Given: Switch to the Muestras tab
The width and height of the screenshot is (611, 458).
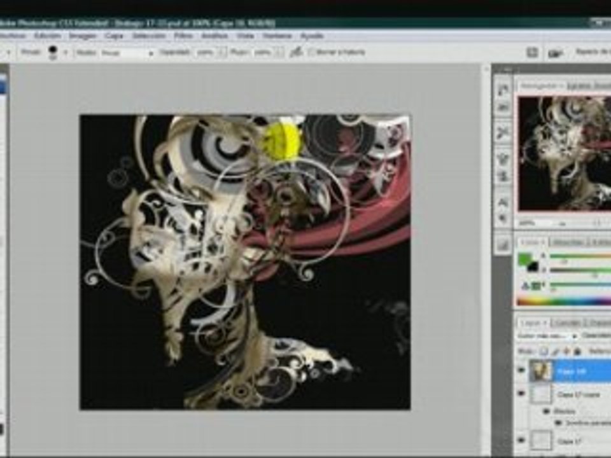Looking at the screenshot, I should pos(568,242).
